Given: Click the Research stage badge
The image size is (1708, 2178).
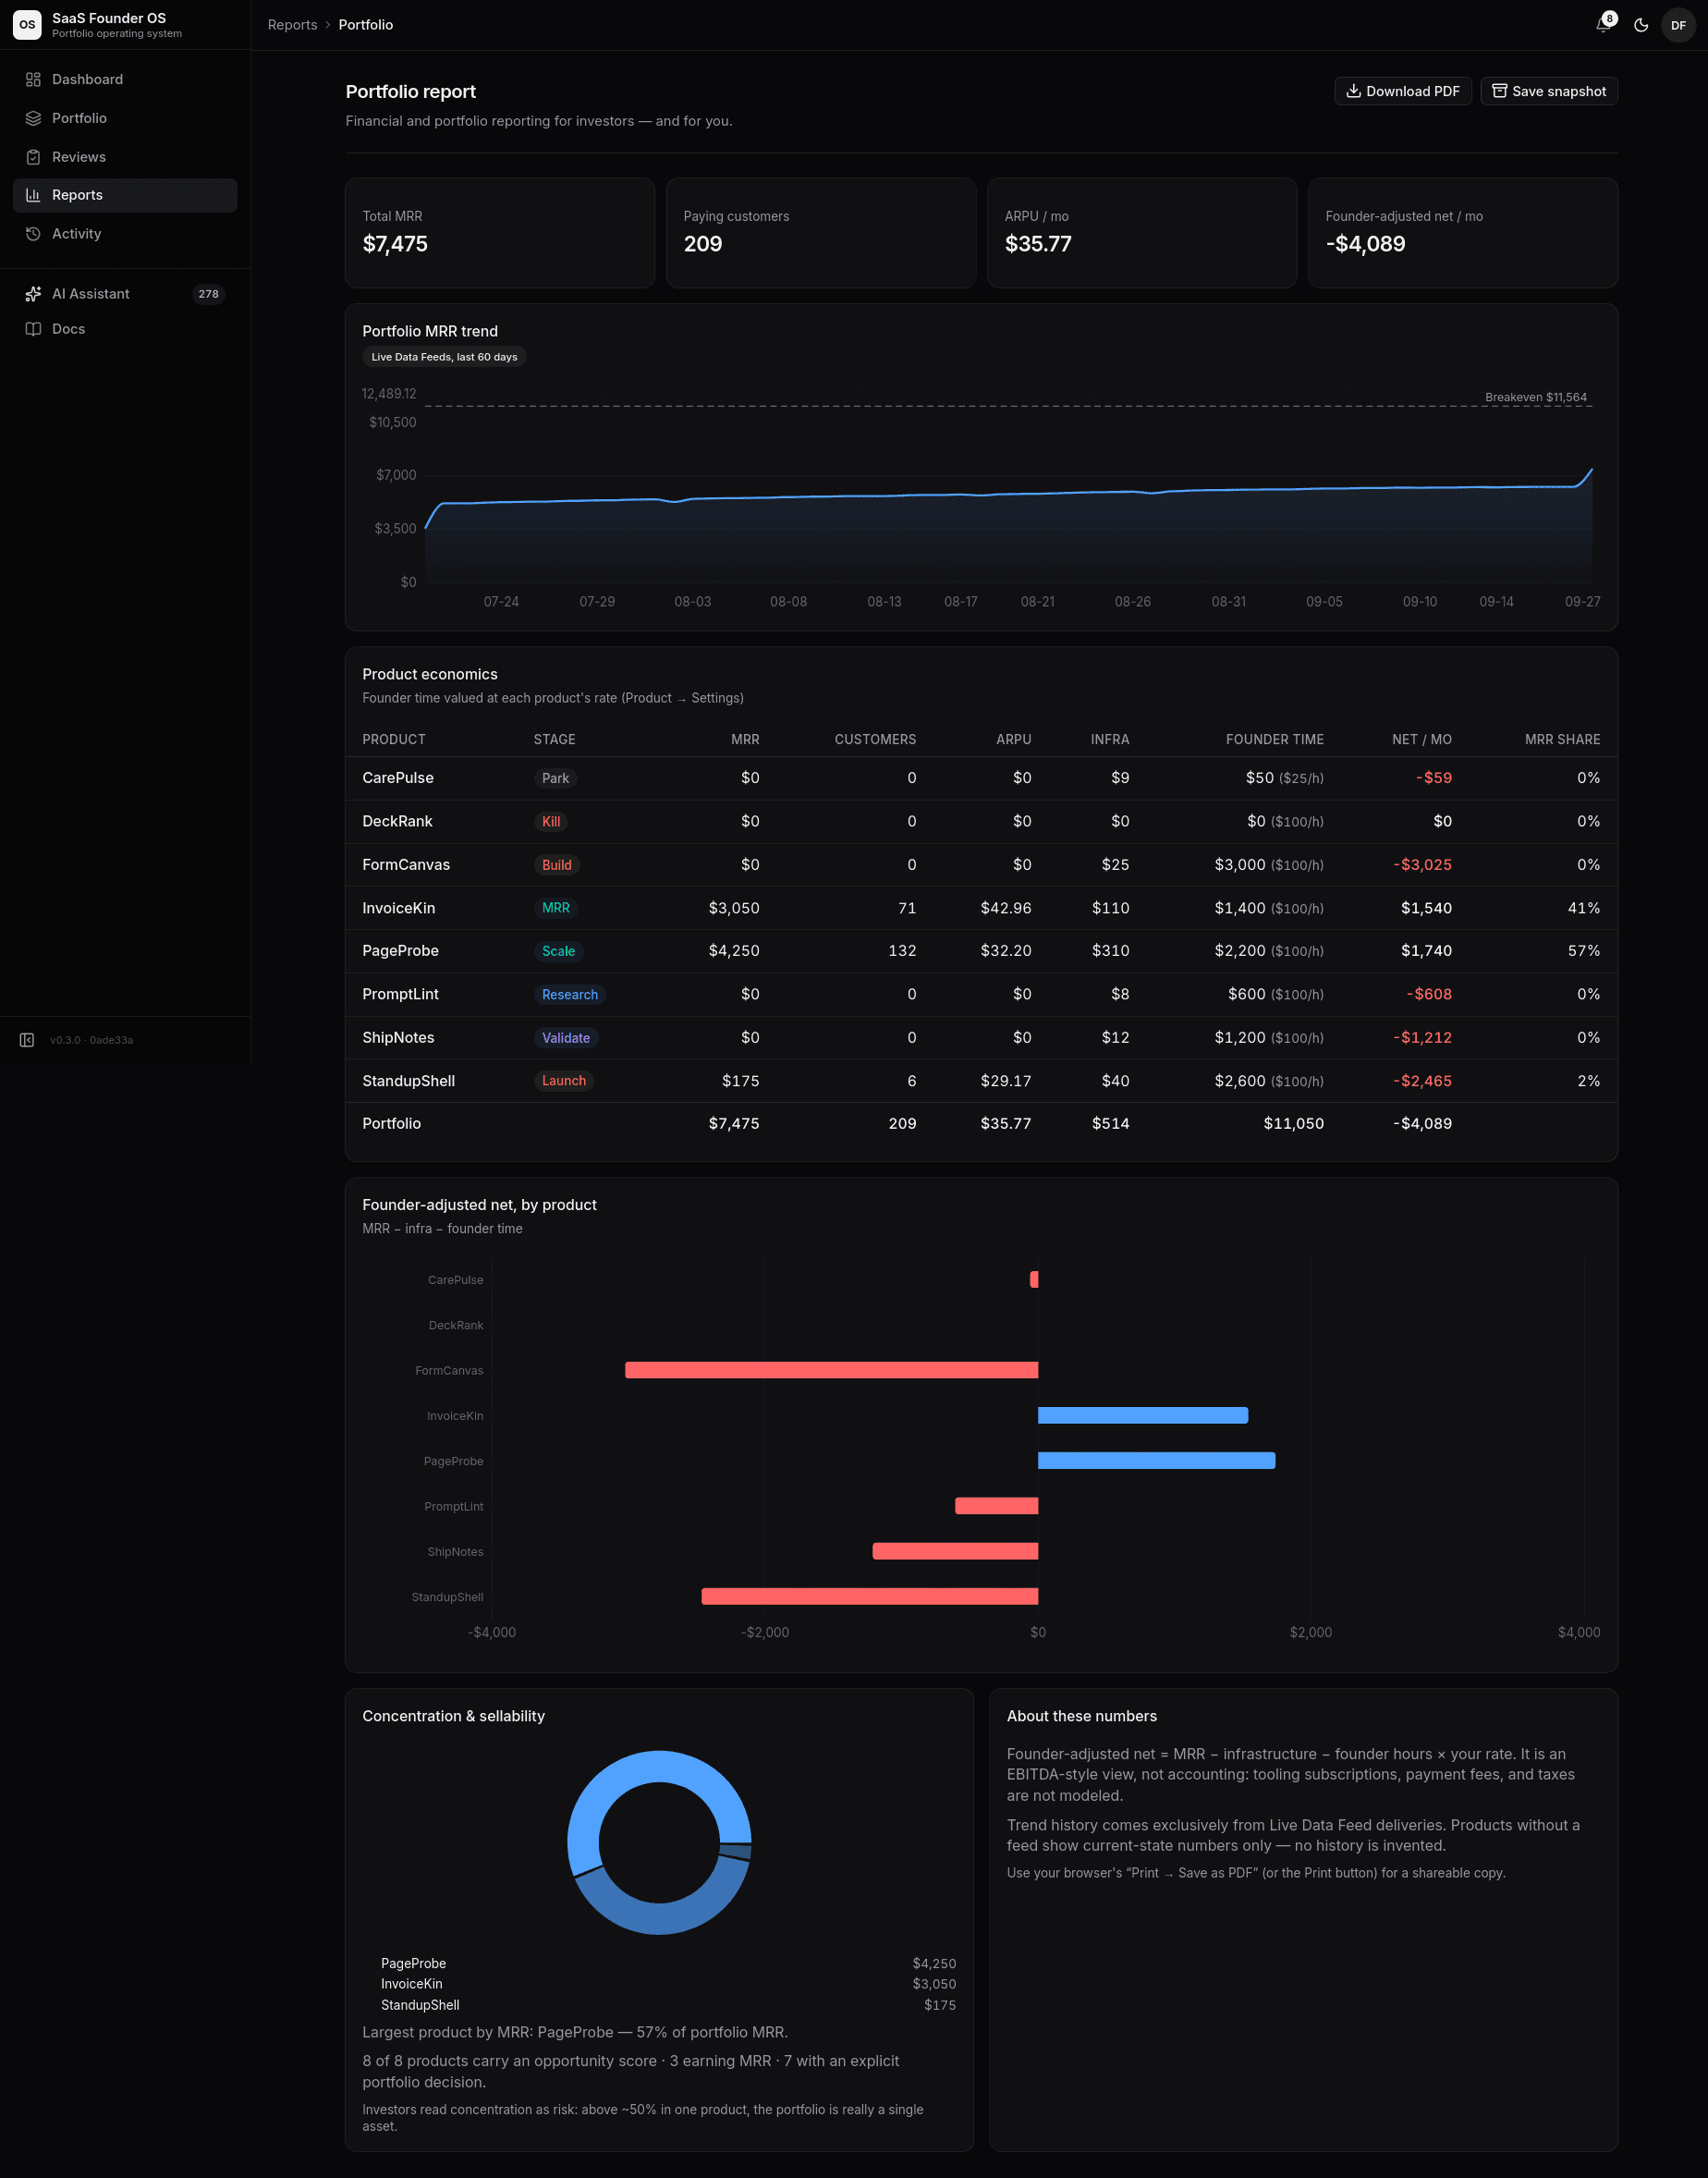Looking at the screenshot, I should click(x=570, y=995).
